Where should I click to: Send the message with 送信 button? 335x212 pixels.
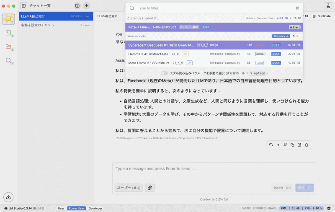pos(304,188)
